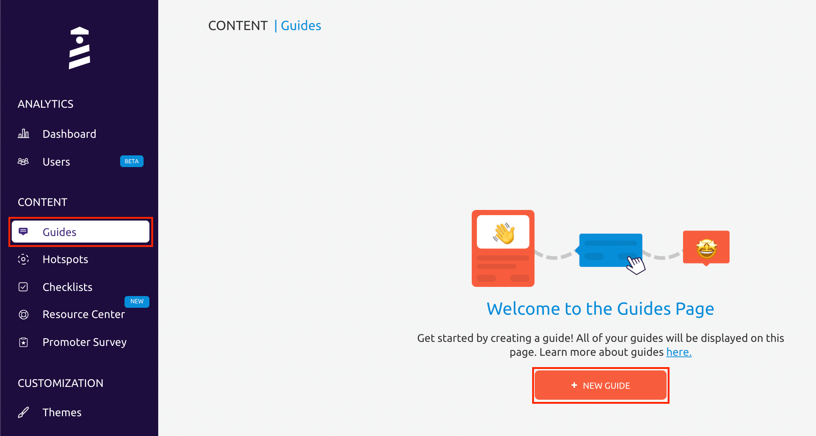
Task: Expand the ANALYTICS section in sidebar
Action: (x=46, y=104)
